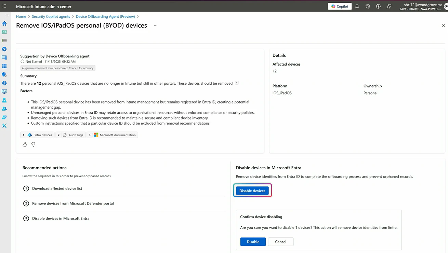Click the AI-generated content disclaimer label

tap(58, 68)
